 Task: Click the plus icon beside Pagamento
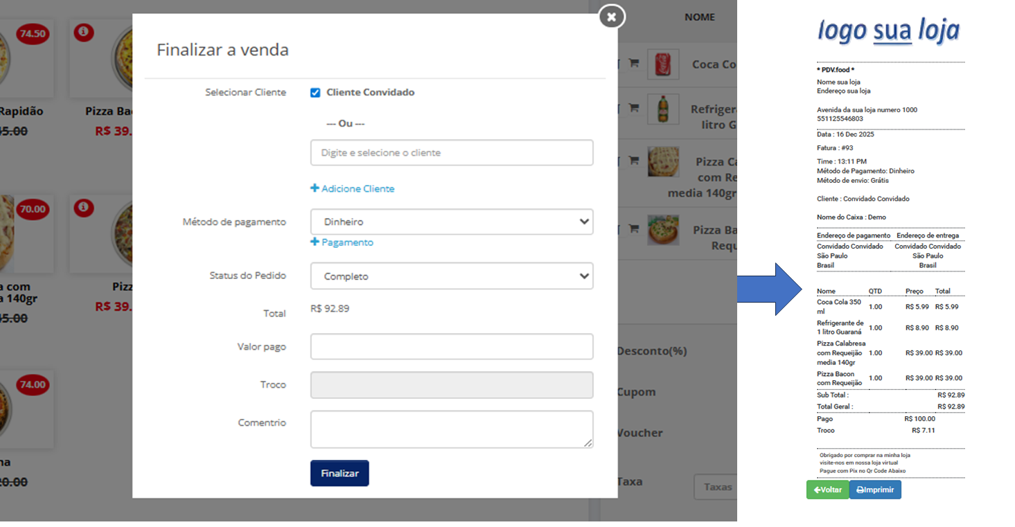pyautogui.click(x=315, y=242)
